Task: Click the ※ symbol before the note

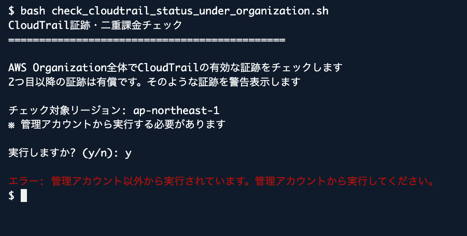Action: point(12,124)
